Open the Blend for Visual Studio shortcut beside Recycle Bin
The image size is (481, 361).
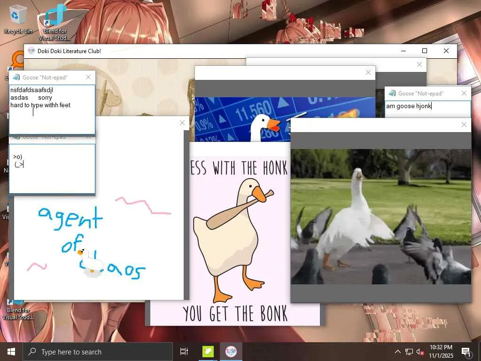pyautogui.click(x=54, y=22)
